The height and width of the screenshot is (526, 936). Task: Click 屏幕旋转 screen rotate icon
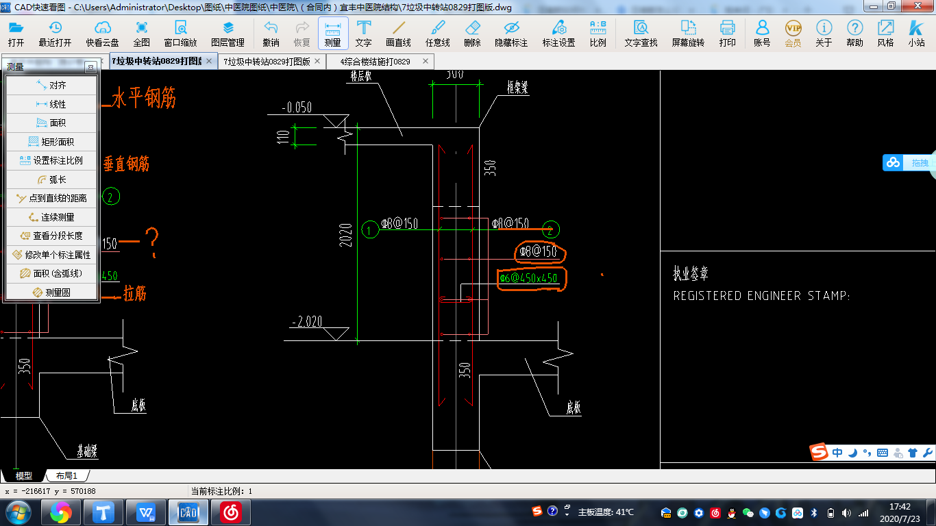click(688, 34)
